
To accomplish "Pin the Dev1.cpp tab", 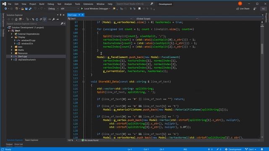I will 79,15.
